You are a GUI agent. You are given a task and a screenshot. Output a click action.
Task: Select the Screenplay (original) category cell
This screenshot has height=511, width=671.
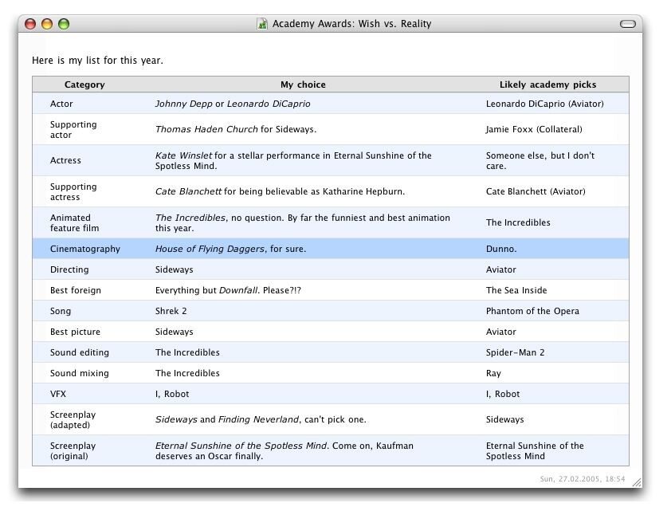(73, 451)
